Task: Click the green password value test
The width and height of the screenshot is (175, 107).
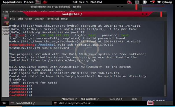Action: (125, 35)
